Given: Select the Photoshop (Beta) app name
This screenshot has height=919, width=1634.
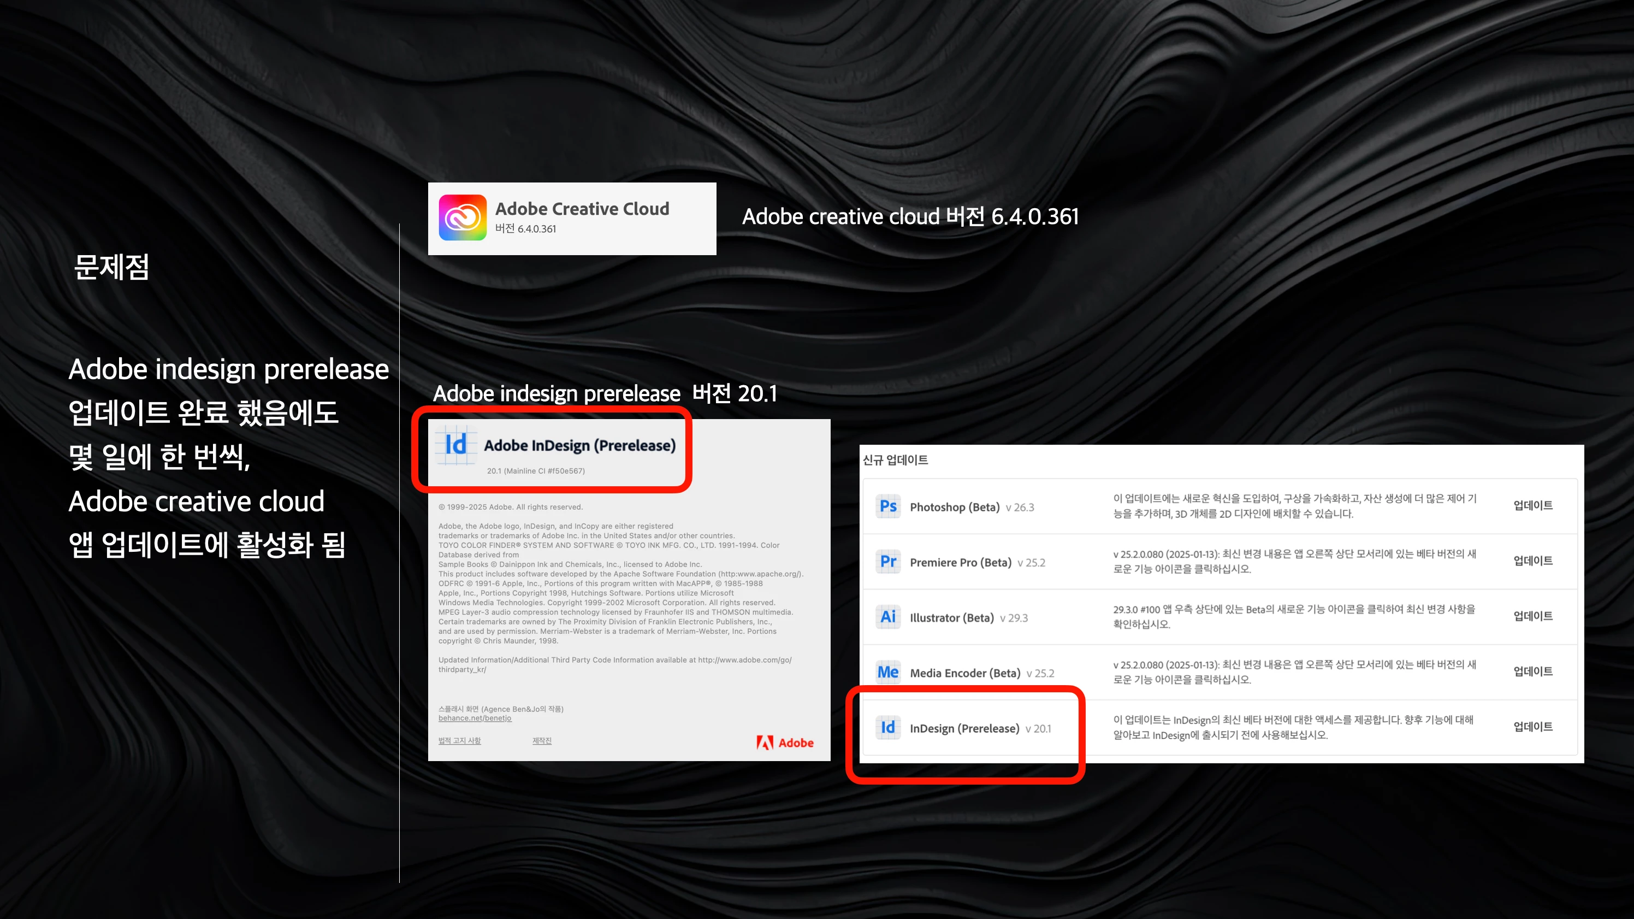Looking at the screenshot, I should (x=954, y=507).
